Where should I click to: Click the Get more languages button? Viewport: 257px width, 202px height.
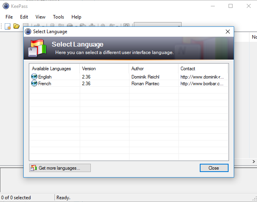(x=60, y=168)
